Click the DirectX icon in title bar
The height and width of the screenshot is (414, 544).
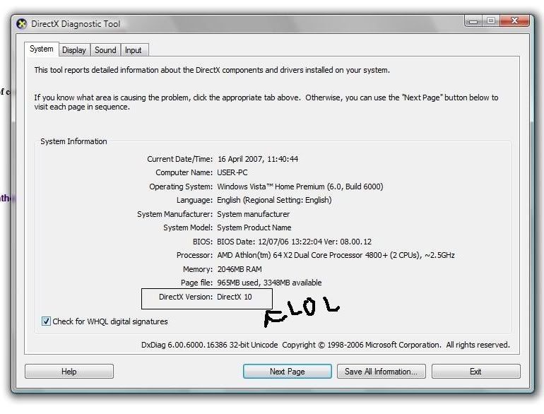[x=22, y=23]
